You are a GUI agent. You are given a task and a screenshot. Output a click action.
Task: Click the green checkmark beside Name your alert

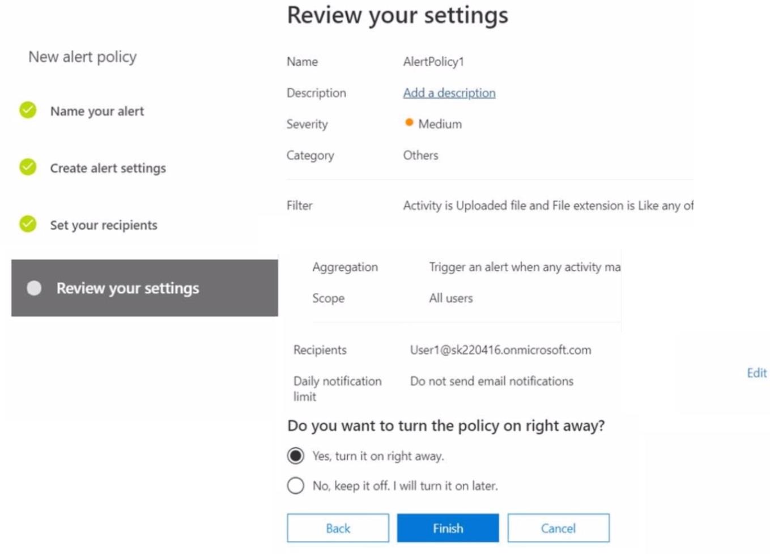coord(28,110)
